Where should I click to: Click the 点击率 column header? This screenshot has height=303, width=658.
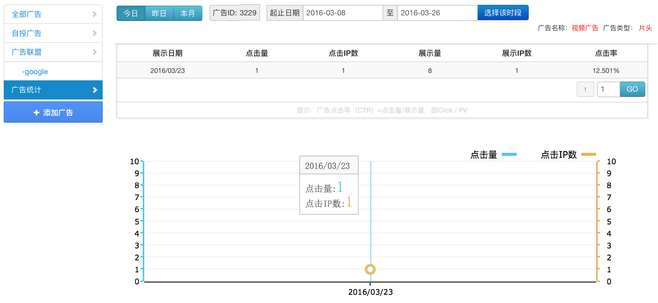click(x=606, y=53)
